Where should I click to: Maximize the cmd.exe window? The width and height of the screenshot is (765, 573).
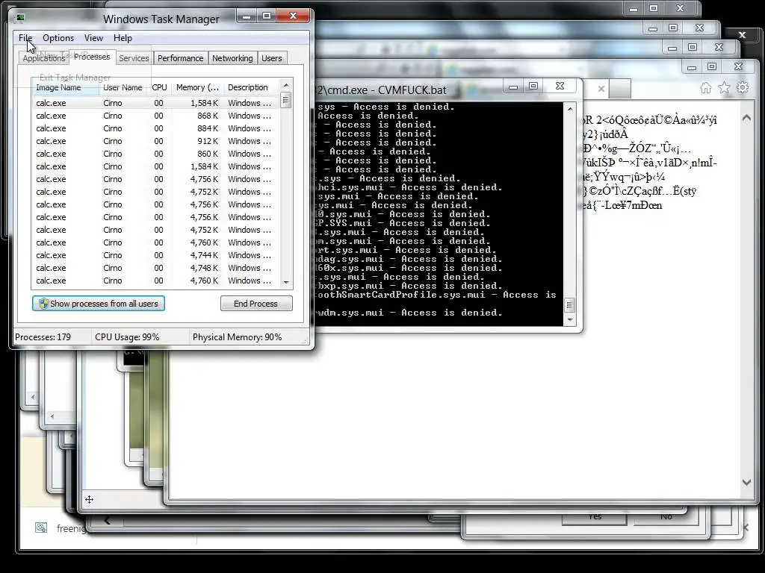533,87
